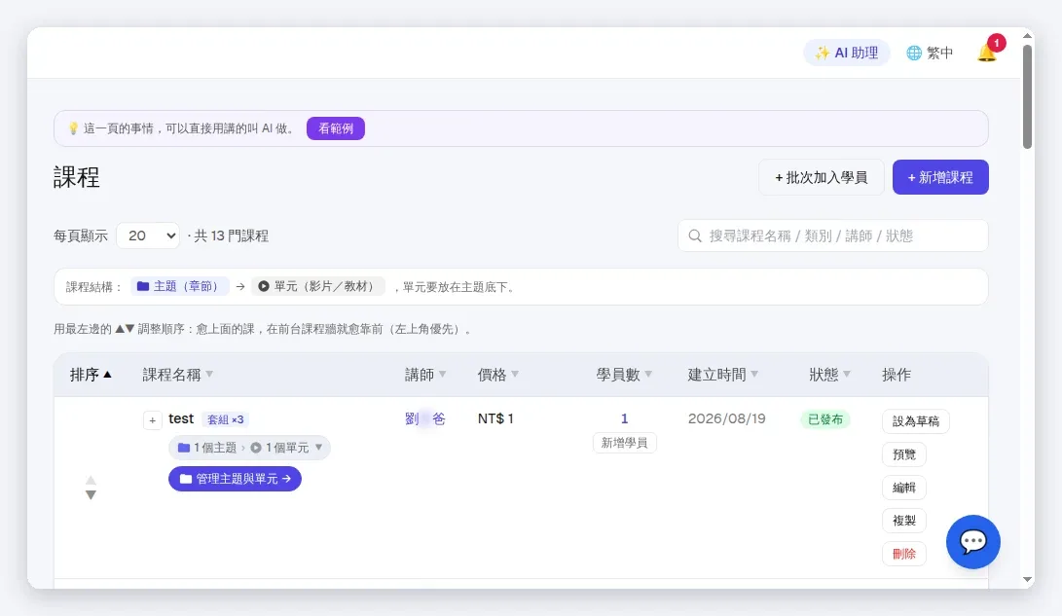This screenshot has height=616, width=1062.
Task: Open the instructor link 劉 爸
Action: point(424,419)
